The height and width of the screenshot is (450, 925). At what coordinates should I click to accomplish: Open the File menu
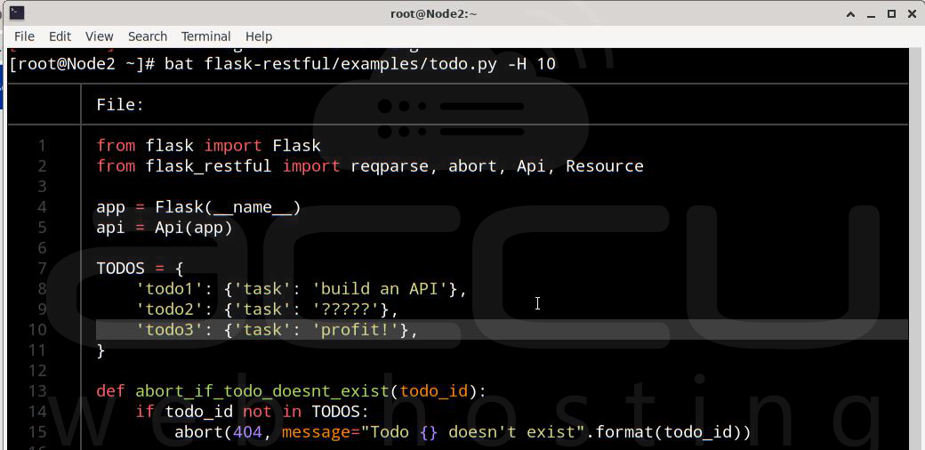click(24, 36)
